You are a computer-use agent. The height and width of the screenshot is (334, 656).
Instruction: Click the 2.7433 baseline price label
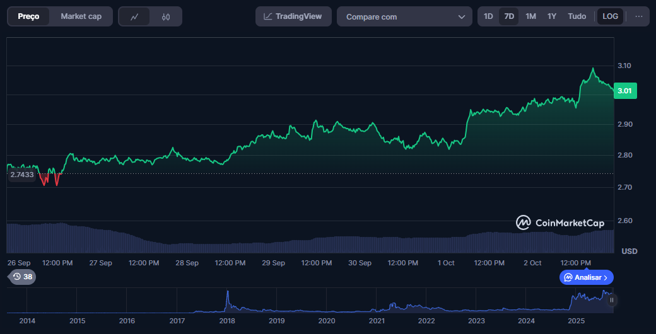point(21,174)
